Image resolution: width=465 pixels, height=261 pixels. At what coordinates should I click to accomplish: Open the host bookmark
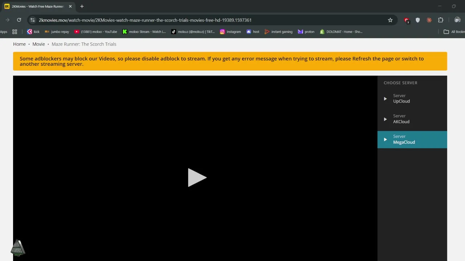[x=253, y=32]
